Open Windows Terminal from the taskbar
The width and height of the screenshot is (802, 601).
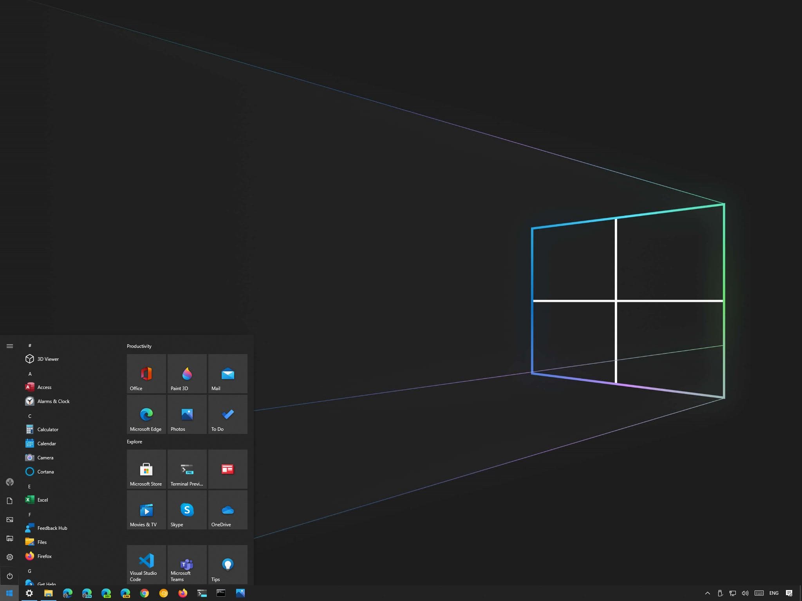202,593
